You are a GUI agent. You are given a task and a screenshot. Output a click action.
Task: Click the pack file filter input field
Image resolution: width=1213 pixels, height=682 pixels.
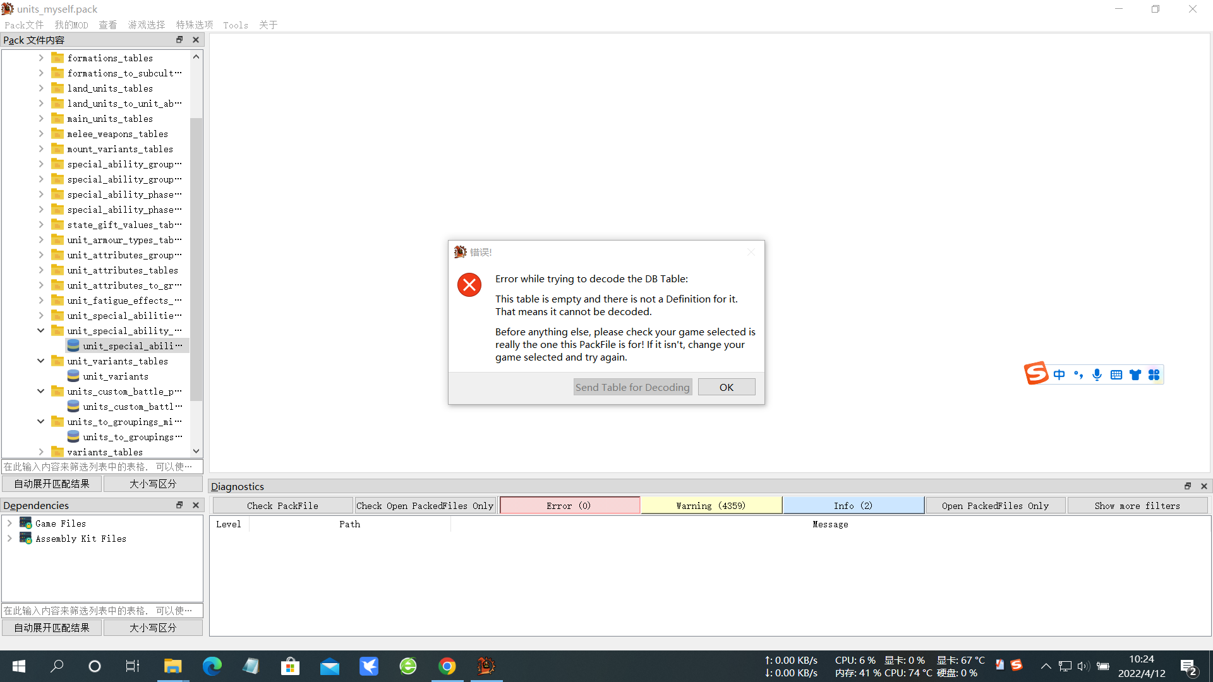(x=102, y=467)
